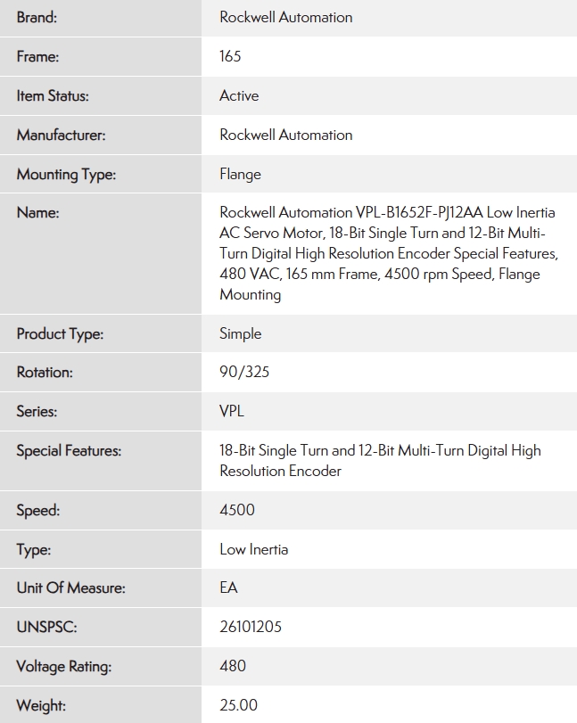
Task: Select the Weight value 25.00
Action: pos(238,705)
